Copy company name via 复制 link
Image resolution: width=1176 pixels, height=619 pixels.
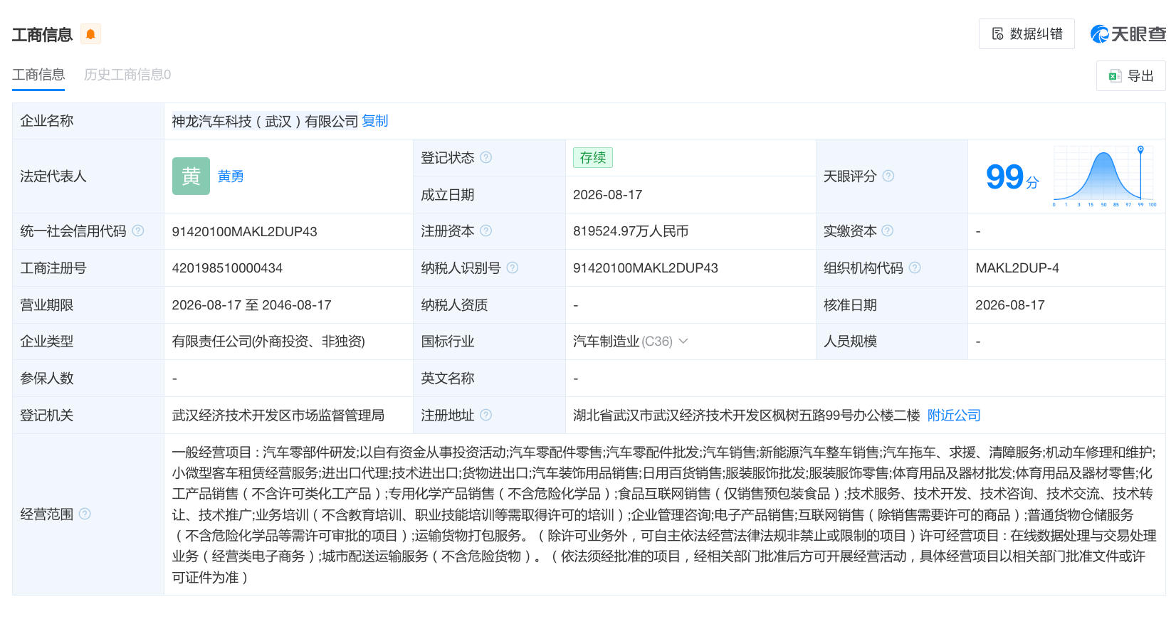point(375,121)
